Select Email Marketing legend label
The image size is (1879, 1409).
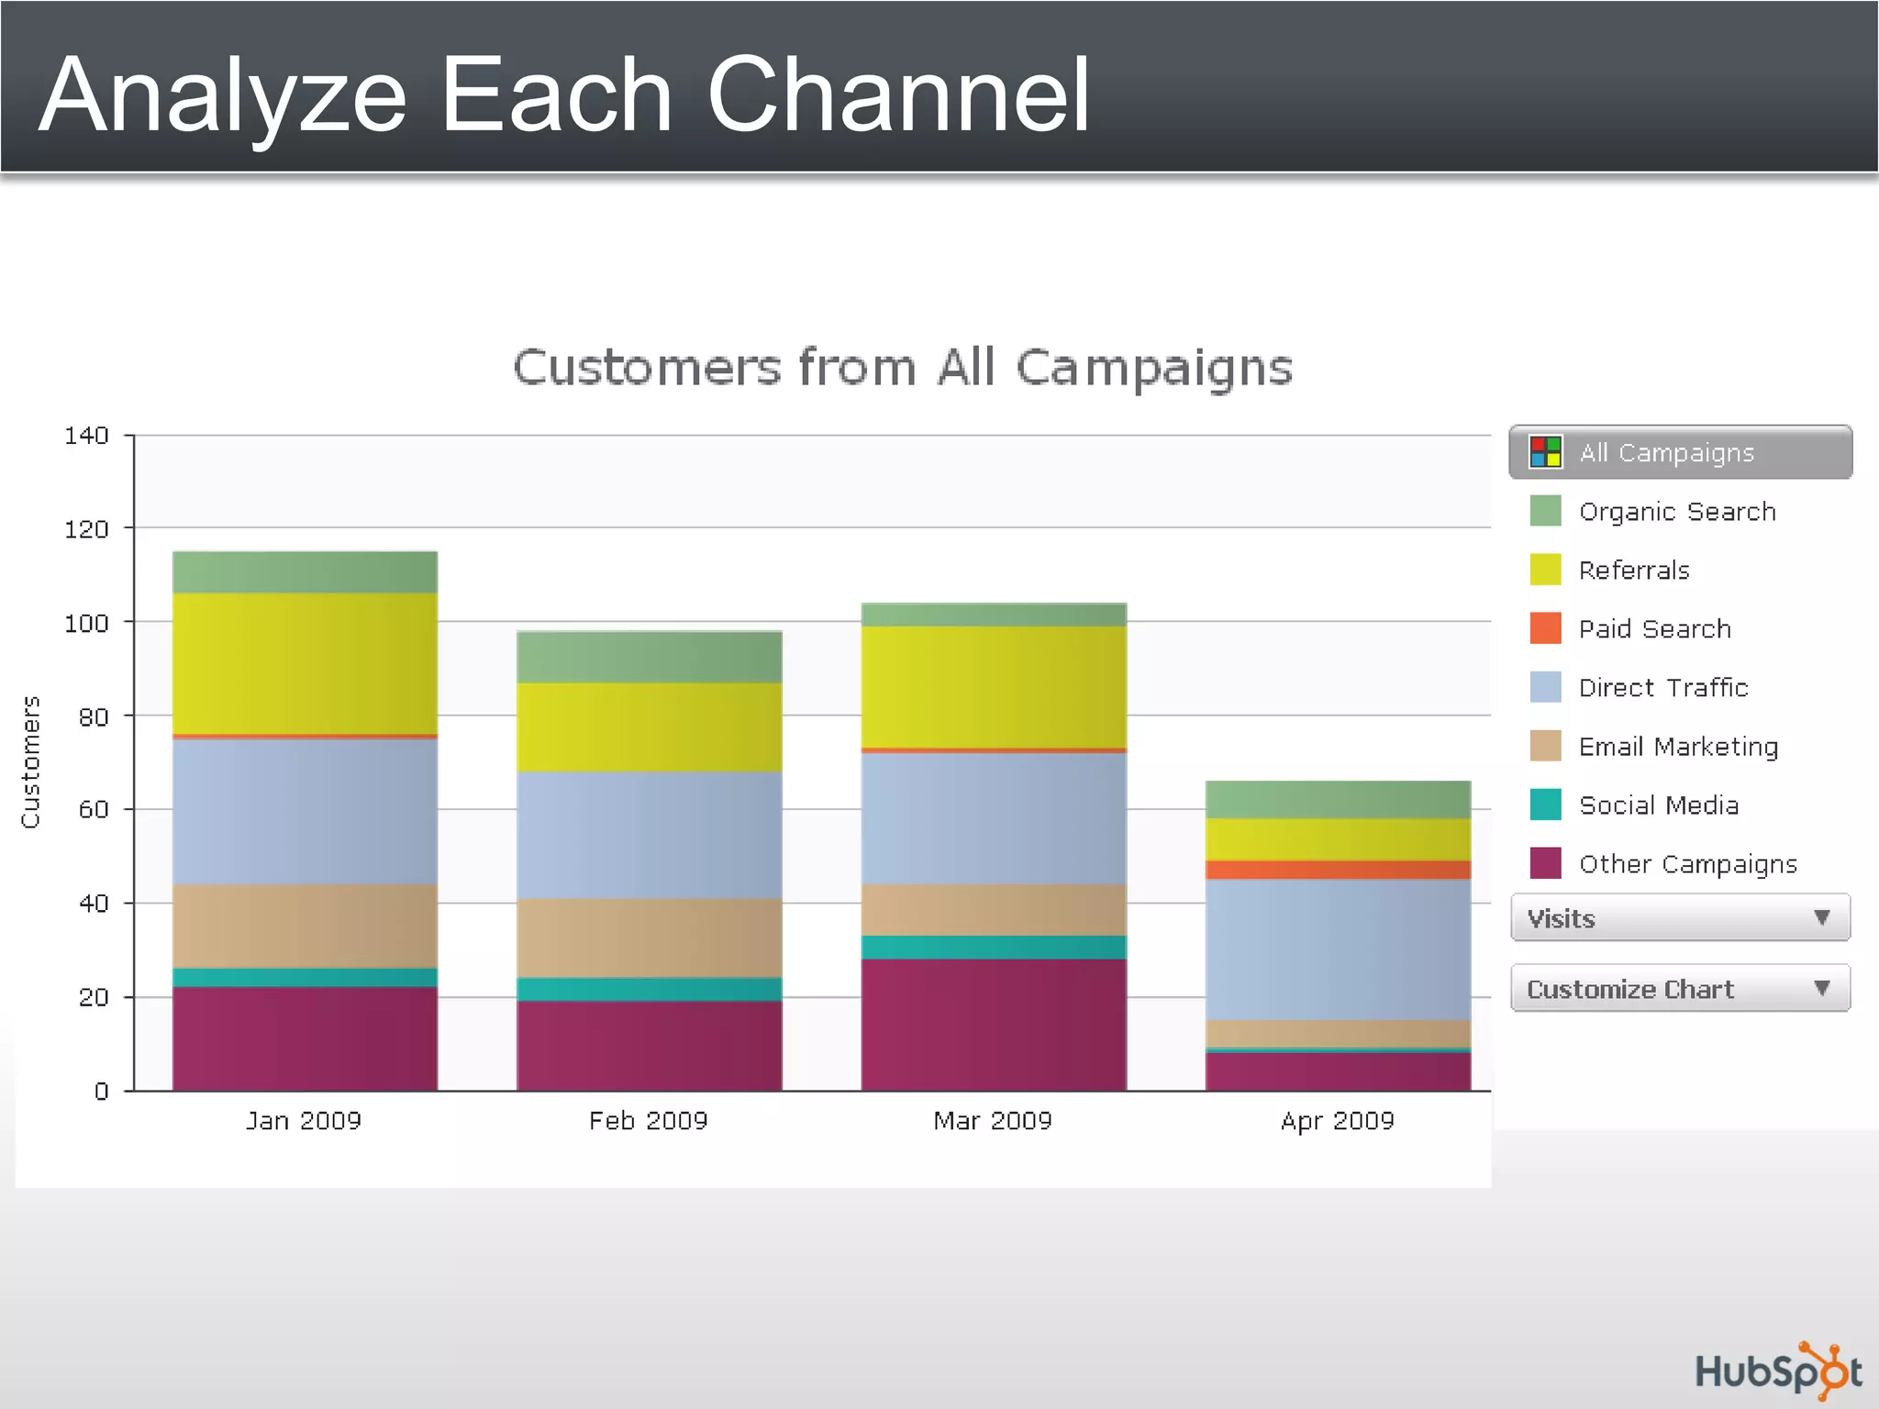tap(1678, 748)
